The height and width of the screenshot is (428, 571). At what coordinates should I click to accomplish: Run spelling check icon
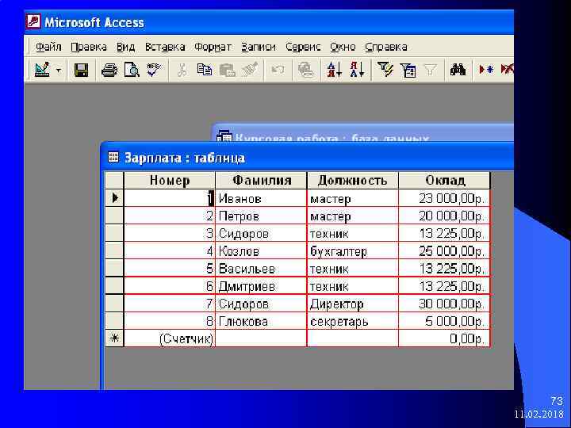pyautogui.click(x=155, y=70)
